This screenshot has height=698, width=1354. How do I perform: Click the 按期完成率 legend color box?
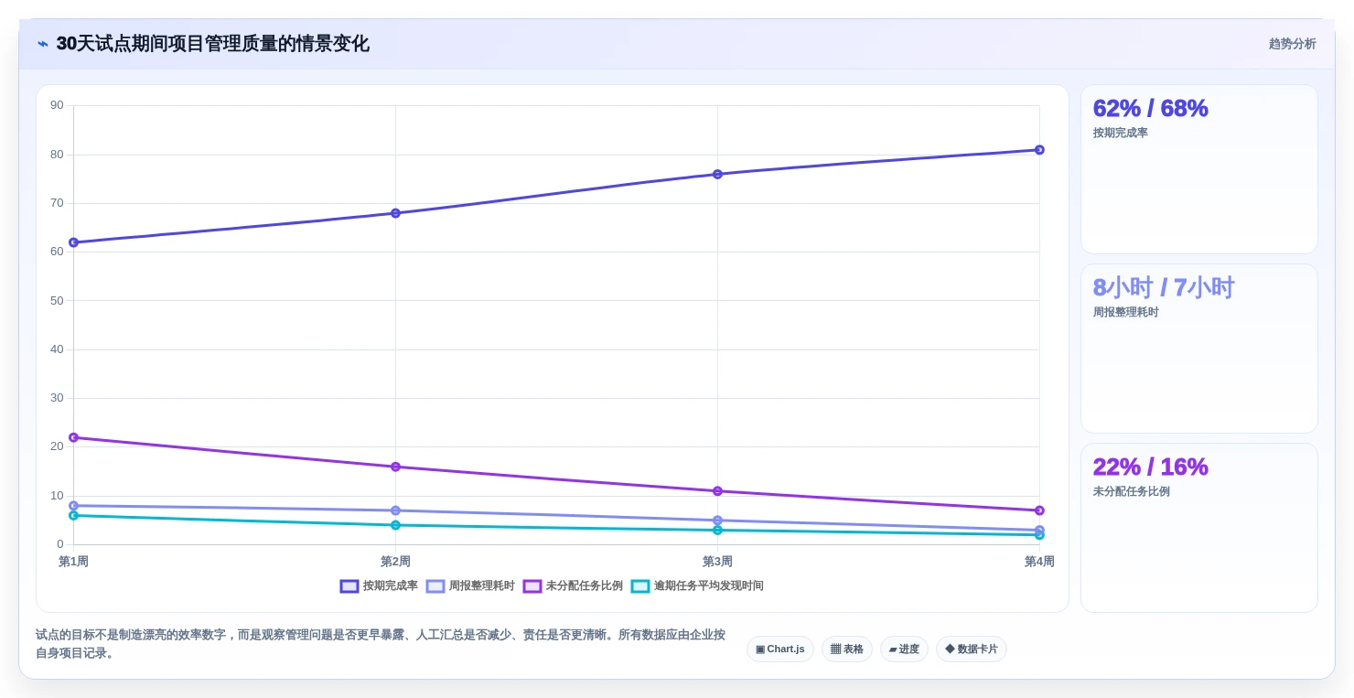coord(349,586)
